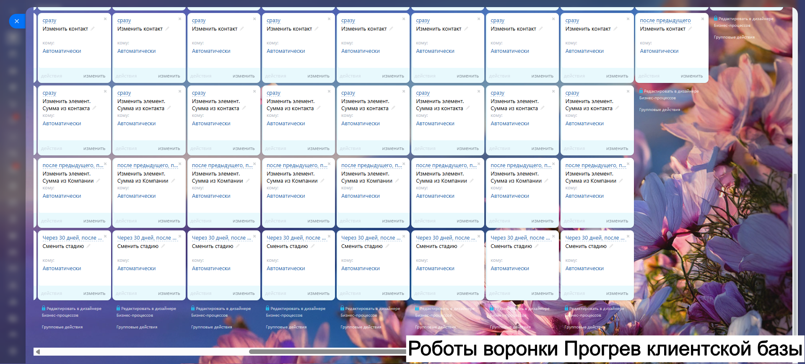Remove leftmost 'Сумма из контакта' robot with its X icon
The image size is (805, 364).
click(x=105, y=91)
